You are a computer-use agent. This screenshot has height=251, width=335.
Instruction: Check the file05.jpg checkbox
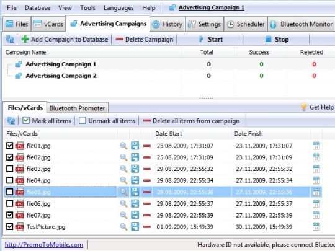click(x=9, y=192)
